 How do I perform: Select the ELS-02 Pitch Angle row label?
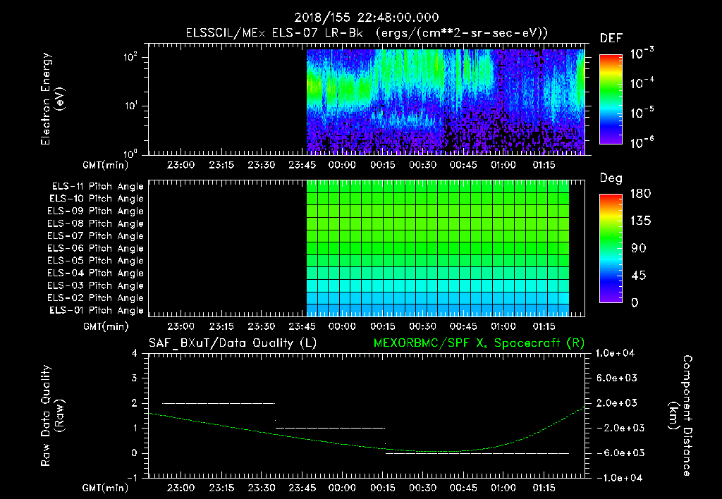(x=96, y=298)
